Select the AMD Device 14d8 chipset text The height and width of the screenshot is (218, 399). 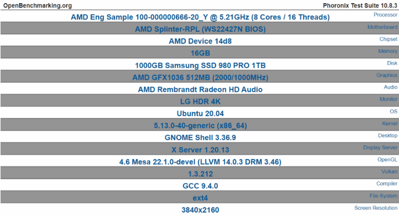[x=200, y=41]
